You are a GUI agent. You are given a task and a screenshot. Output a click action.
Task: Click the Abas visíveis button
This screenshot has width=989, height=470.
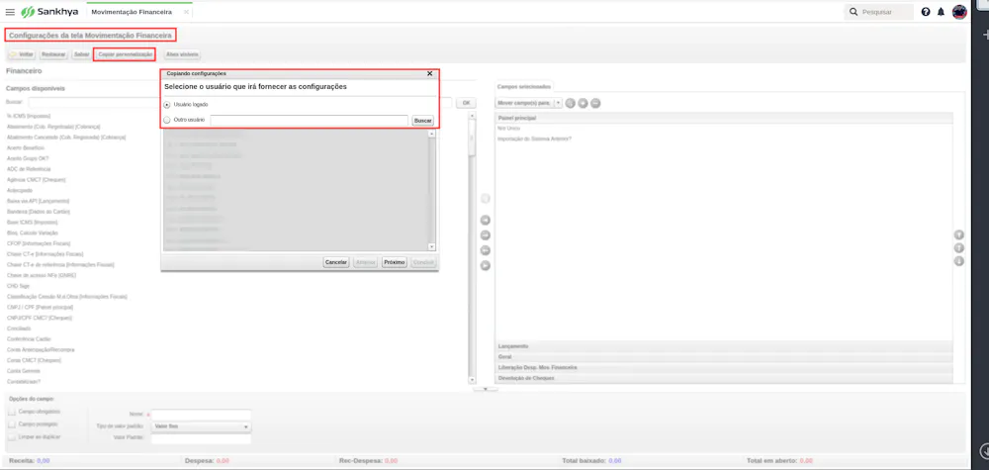pyautogui.click(x=182, y=54)
